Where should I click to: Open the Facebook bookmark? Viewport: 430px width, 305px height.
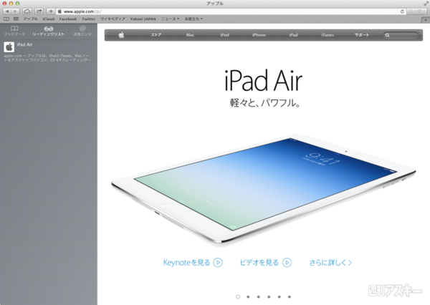[68, 19]
